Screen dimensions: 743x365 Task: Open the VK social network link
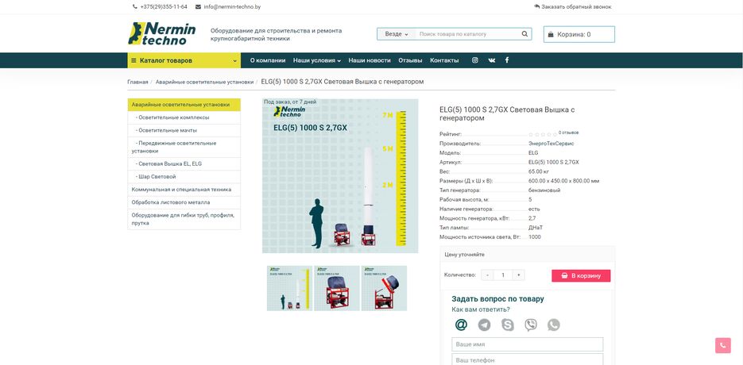[x=491, y=60]
